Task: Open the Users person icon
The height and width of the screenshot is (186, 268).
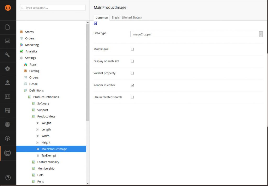Action: (x=8, y=83)
